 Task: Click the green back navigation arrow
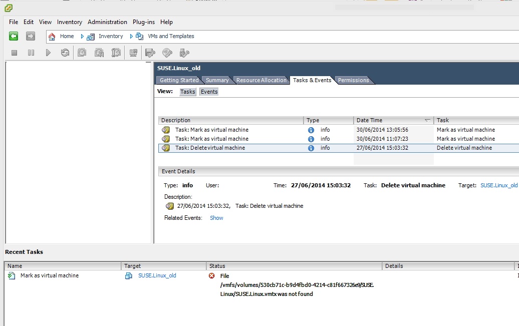tap(13, 36)
